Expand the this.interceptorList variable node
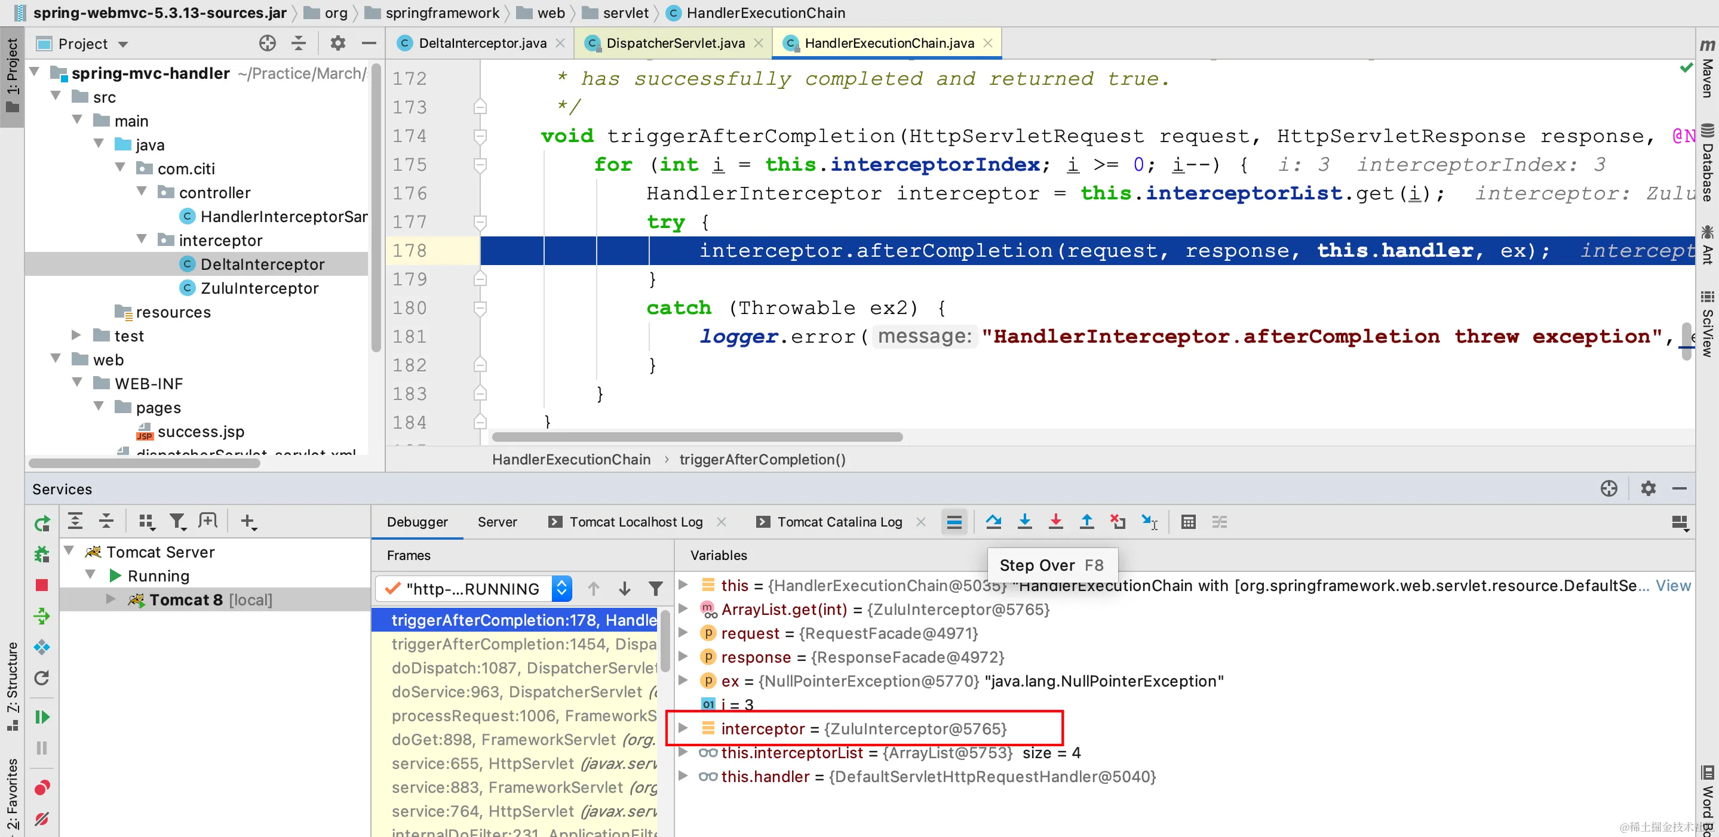The image size is (1719, 837). [x=683, y=751]
